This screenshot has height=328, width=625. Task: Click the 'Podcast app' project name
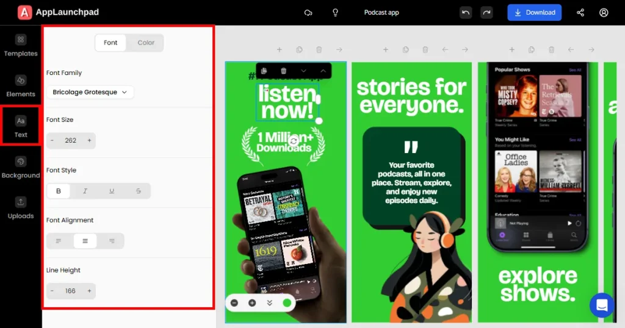point(381,12)
